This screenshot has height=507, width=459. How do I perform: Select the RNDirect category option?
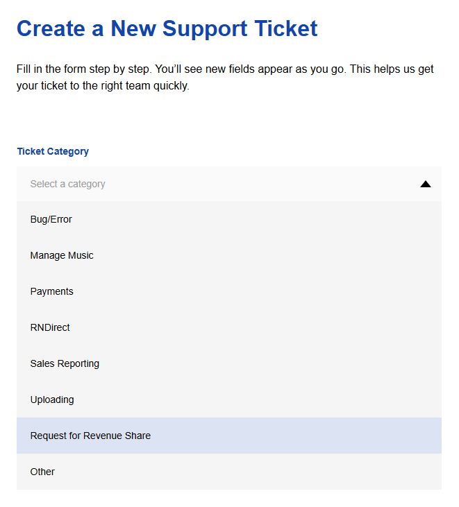point(50,327)
